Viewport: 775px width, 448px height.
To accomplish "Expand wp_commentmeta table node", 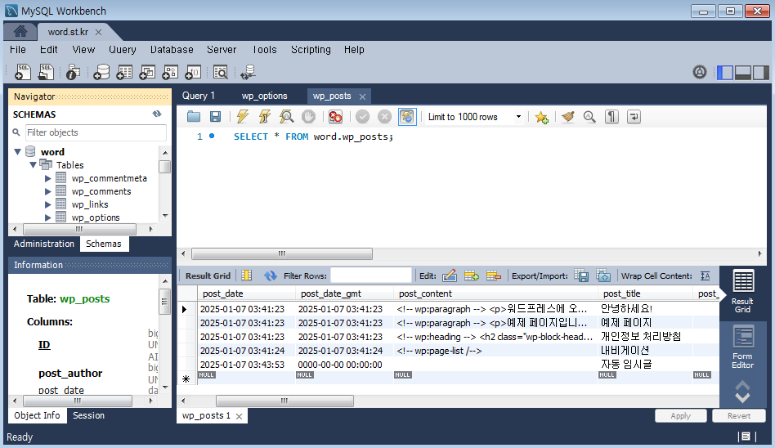I will (x=48, y=178).
